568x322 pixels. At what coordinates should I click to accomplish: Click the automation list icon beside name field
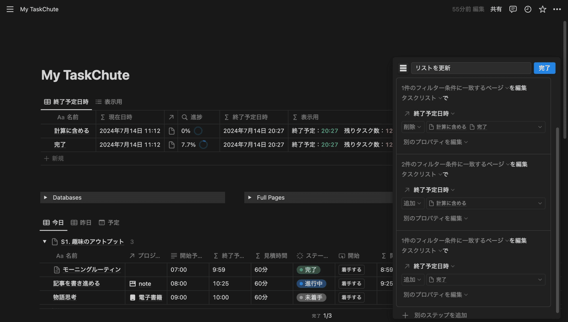[x=403, y=68]
